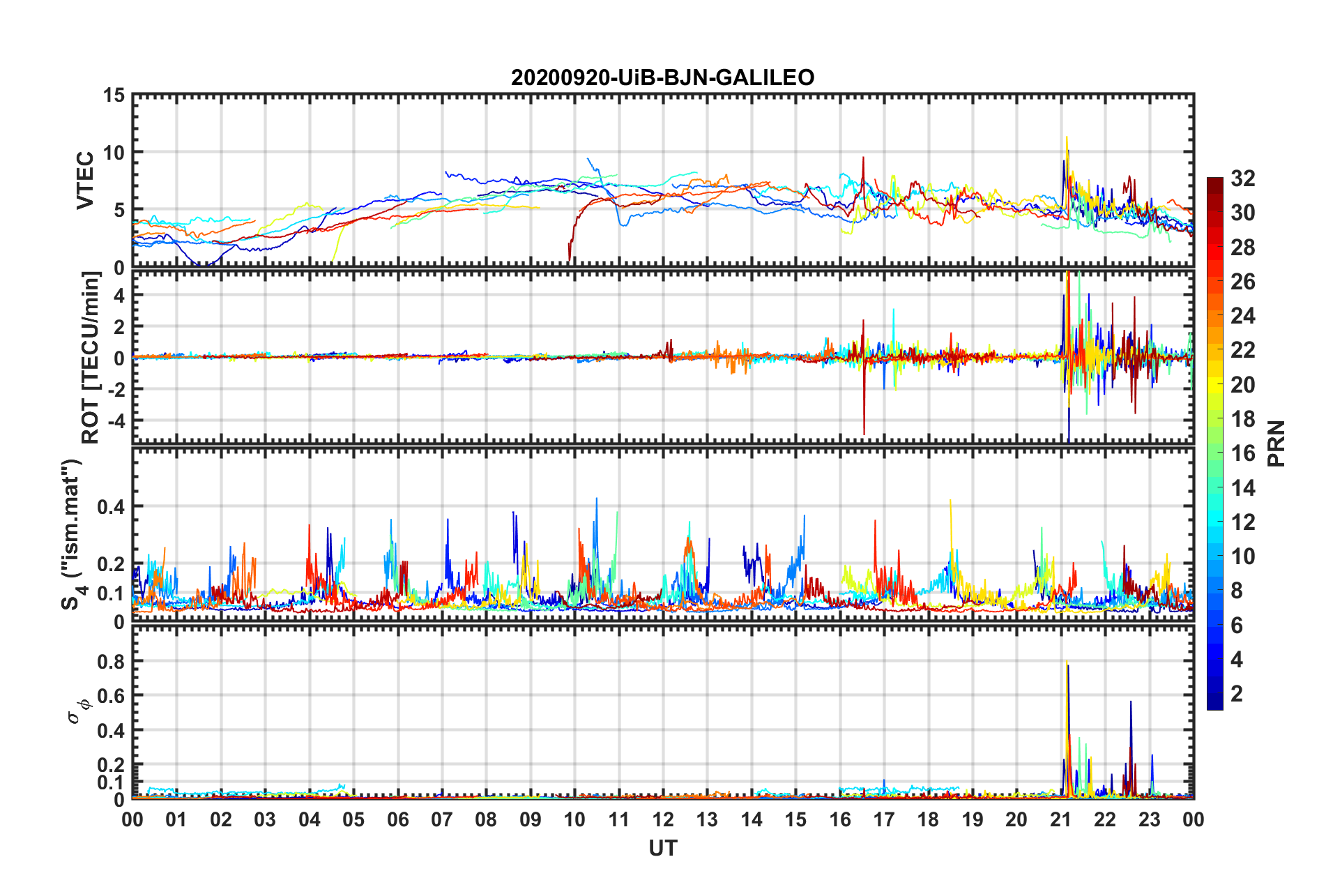The image size is (1326, 887).
Task: Click colorbar tick label 22
Action: [x=1242, y=350]
